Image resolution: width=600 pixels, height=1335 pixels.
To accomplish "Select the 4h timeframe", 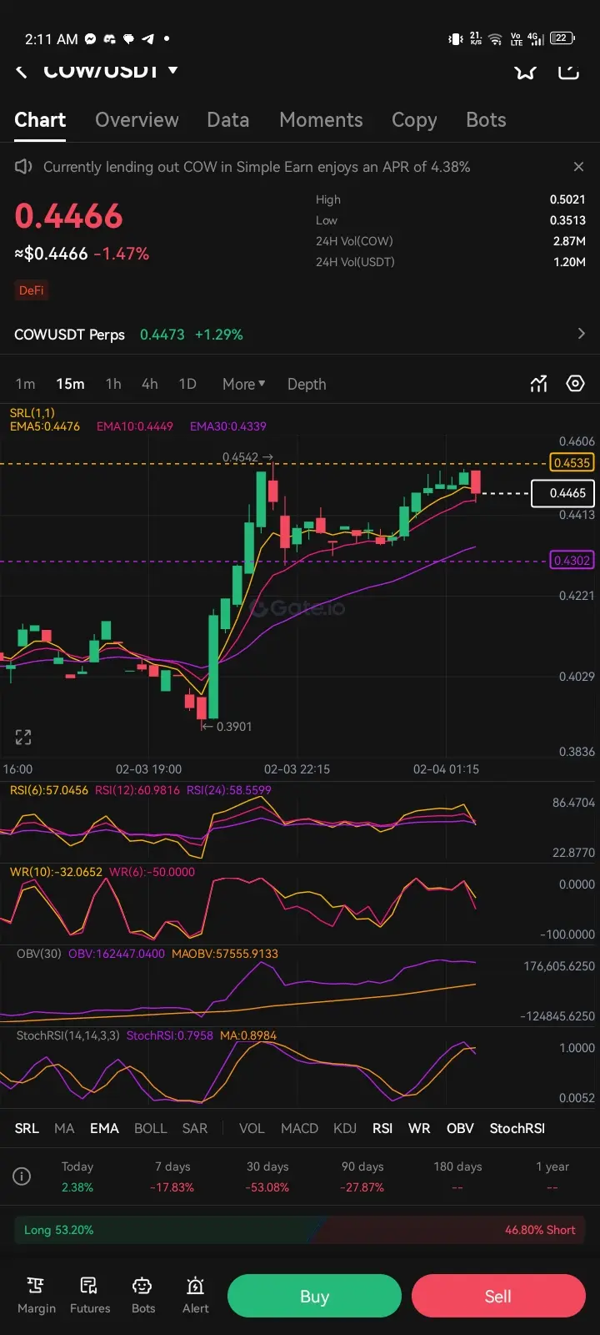I will [150, 385].
